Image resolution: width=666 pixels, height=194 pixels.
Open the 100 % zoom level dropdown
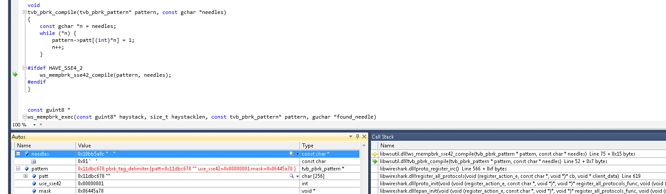click(35, 125)
